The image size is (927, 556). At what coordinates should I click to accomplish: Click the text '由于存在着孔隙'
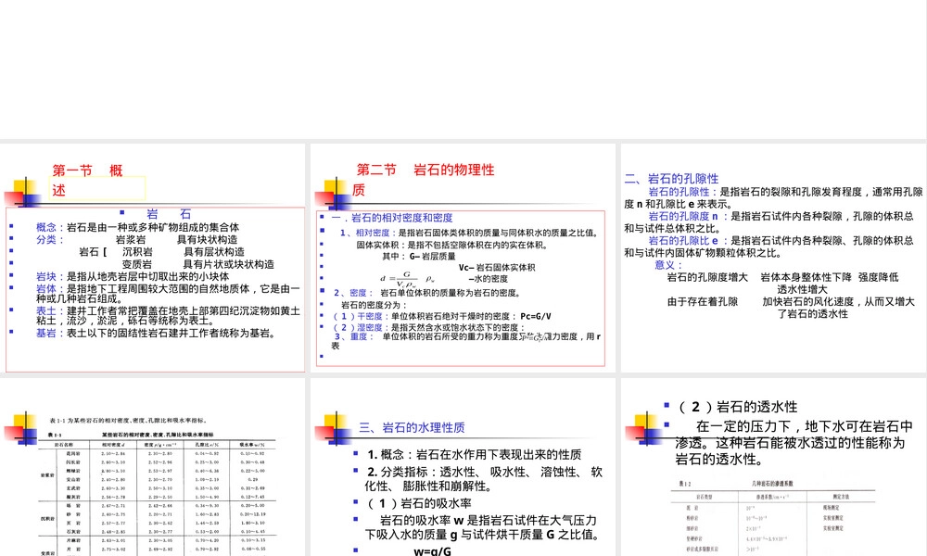703,301
